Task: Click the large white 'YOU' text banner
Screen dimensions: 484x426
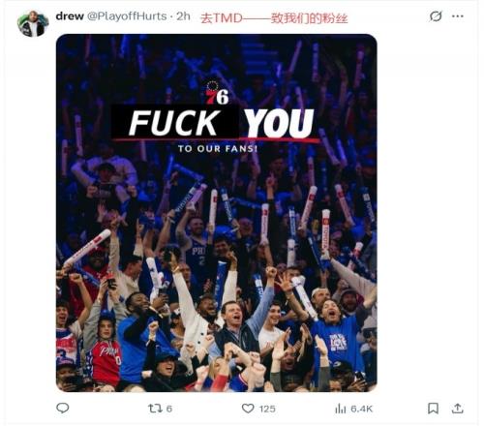Action: click(x=279, y=123)
